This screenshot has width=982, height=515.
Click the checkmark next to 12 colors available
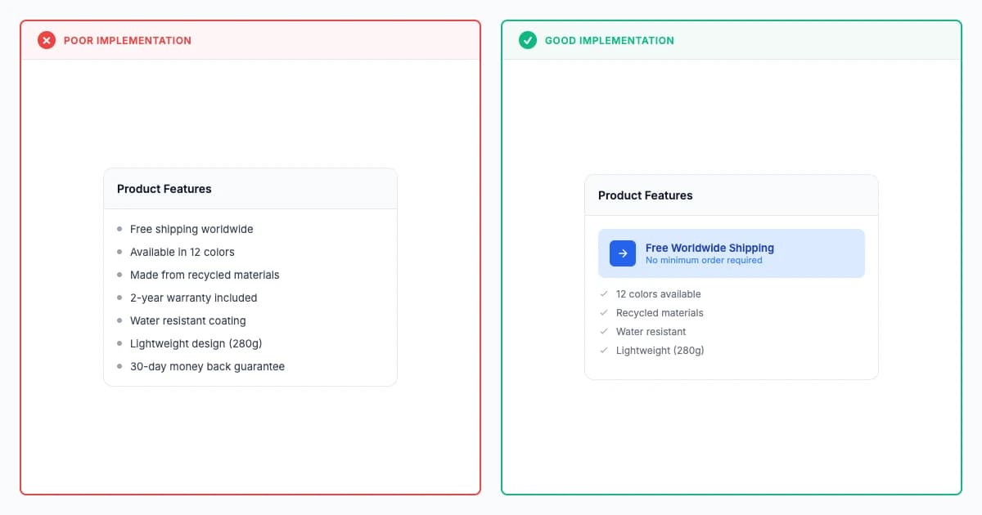[x=604, y=293]
